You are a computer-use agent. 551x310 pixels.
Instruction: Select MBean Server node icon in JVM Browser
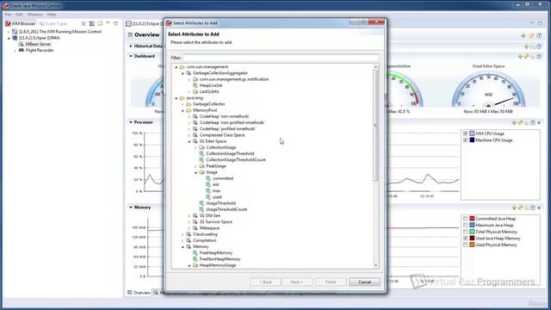21,44
